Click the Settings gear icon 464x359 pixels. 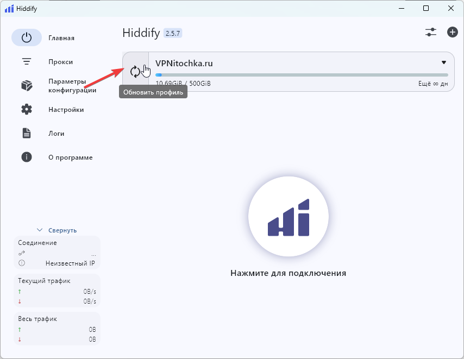click(x=27, y=110)
